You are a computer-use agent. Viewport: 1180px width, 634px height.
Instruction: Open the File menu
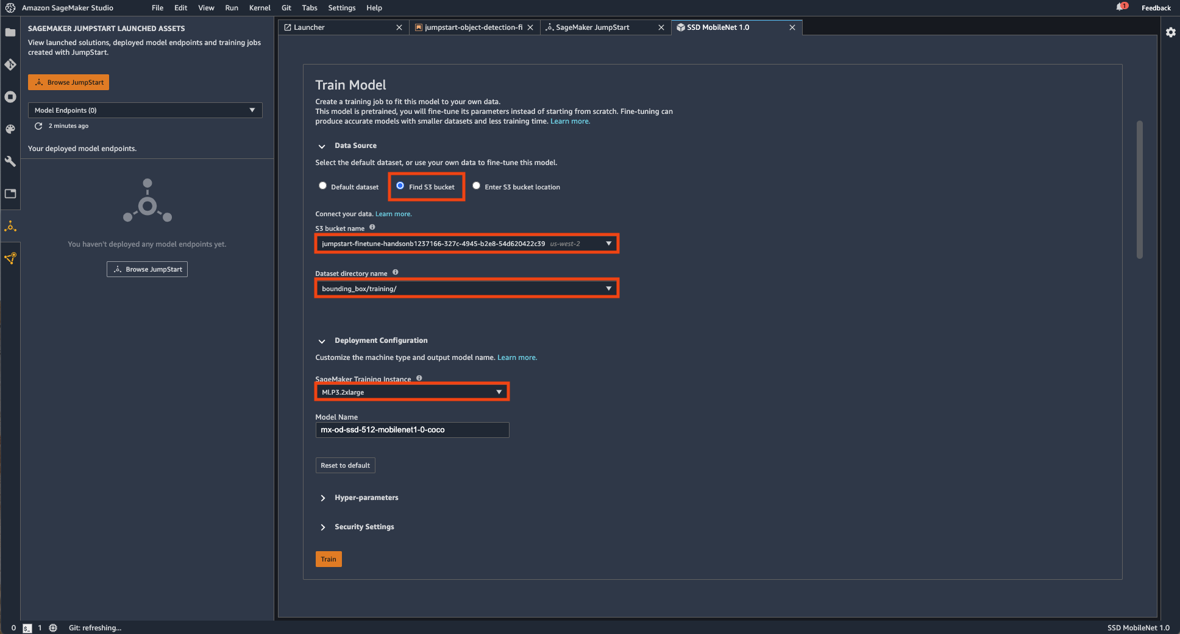coord(157,8)
